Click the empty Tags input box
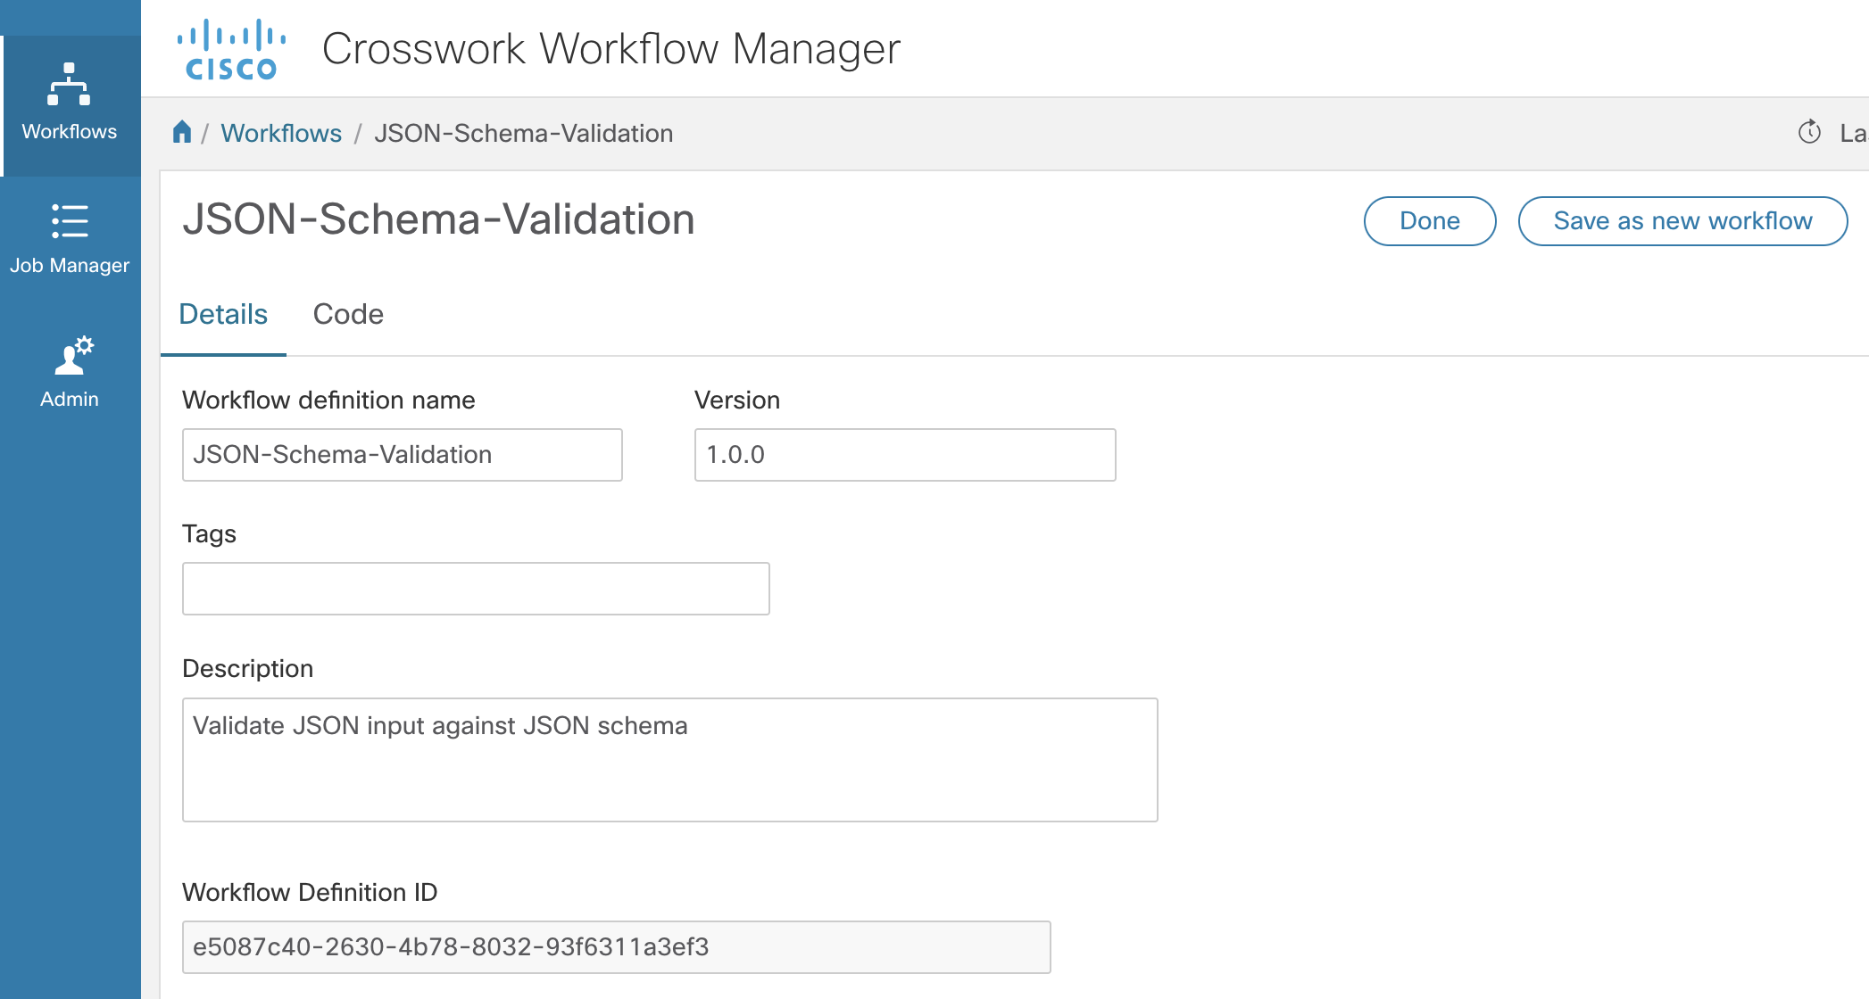 pos(475,589)
